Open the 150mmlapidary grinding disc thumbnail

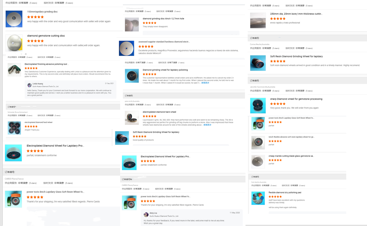14,19
